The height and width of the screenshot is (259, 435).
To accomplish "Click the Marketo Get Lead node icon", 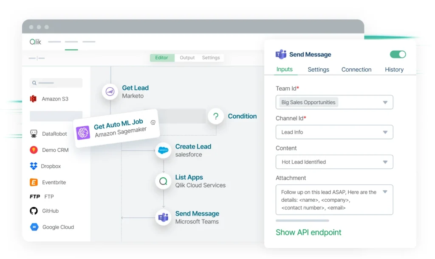I will 110,92.
